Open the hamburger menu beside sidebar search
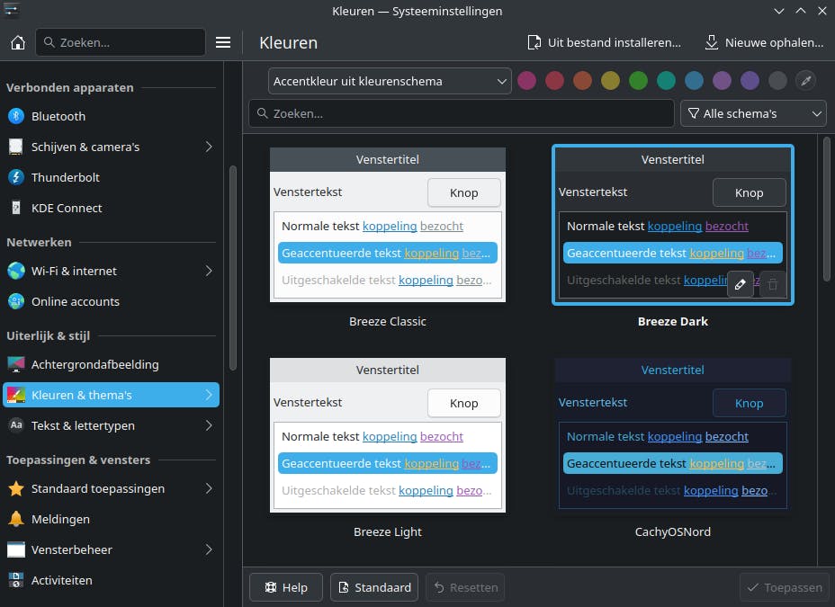 click(x=223, y=42)
